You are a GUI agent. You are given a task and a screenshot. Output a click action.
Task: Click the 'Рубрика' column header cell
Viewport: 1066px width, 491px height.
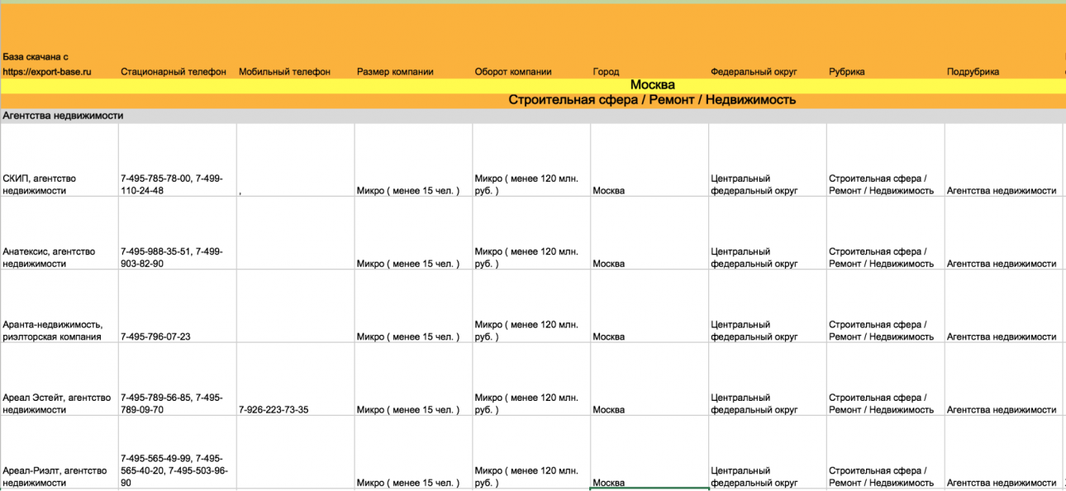pyautogui.click(x=886, y=41)
